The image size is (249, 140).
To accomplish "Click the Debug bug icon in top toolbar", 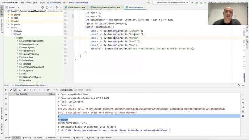I will coord(196,3).
